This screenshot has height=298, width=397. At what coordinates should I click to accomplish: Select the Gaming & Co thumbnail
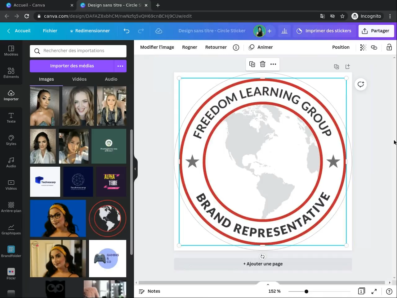pos(108,259)
